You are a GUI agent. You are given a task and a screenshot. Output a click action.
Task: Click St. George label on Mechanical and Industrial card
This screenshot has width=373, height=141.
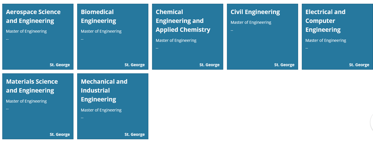coord(135,134)
